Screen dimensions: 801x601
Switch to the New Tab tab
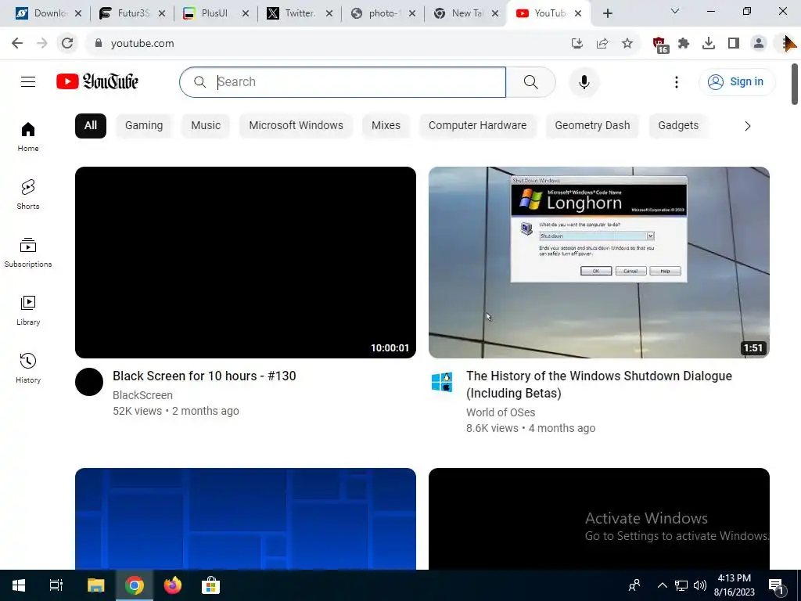[466, 13]
